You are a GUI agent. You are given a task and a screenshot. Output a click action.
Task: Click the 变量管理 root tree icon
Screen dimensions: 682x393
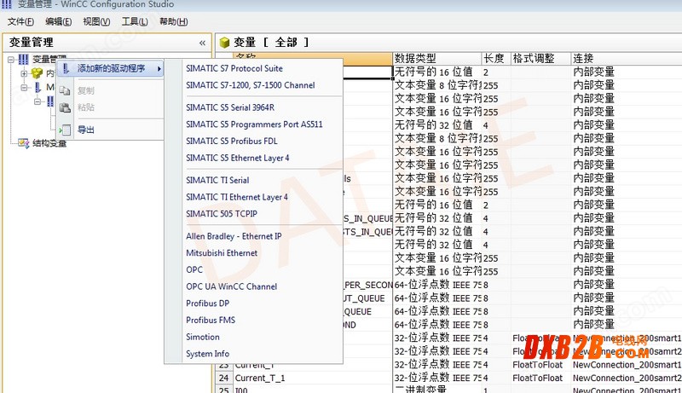coord(23,60)
